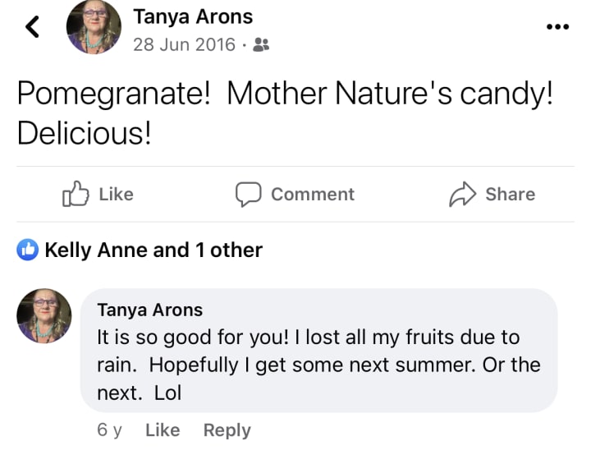
Task: Open the three-dot post options menu
Action: click(x=557, y=26)
